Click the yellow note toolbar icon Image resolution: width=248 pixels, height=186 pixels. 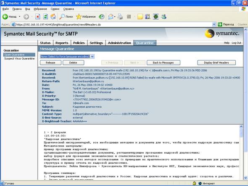tap(140, 17)
